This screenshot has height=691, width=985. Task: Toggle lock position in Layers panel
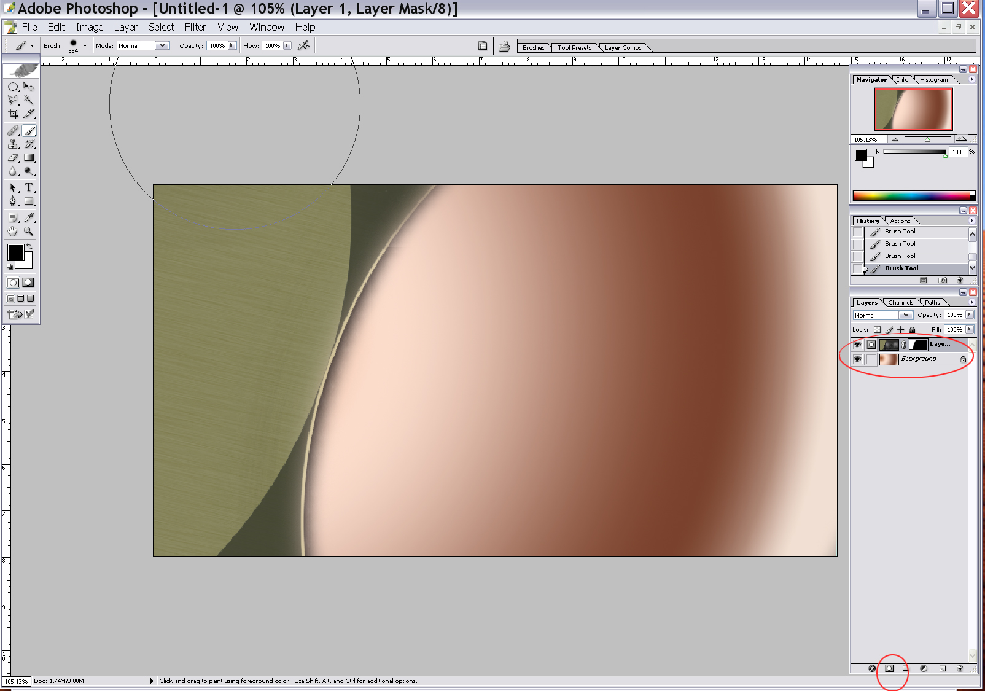pyautogui.click(x=900, y=330)
